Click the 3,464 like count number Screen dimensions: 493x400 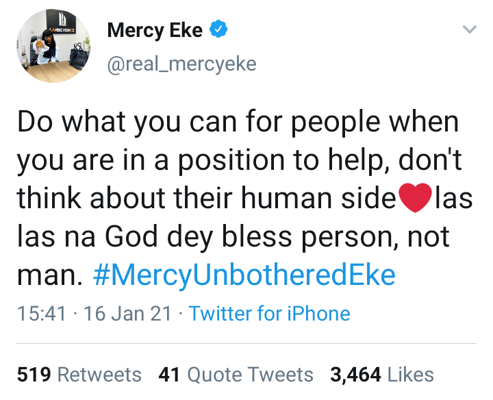click(355, 375)
